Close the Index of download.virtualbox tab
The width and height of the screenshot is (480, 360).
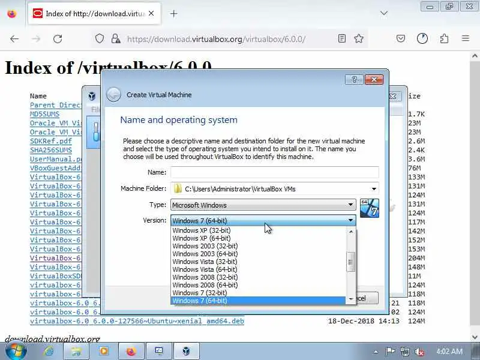tap(151, 13)
